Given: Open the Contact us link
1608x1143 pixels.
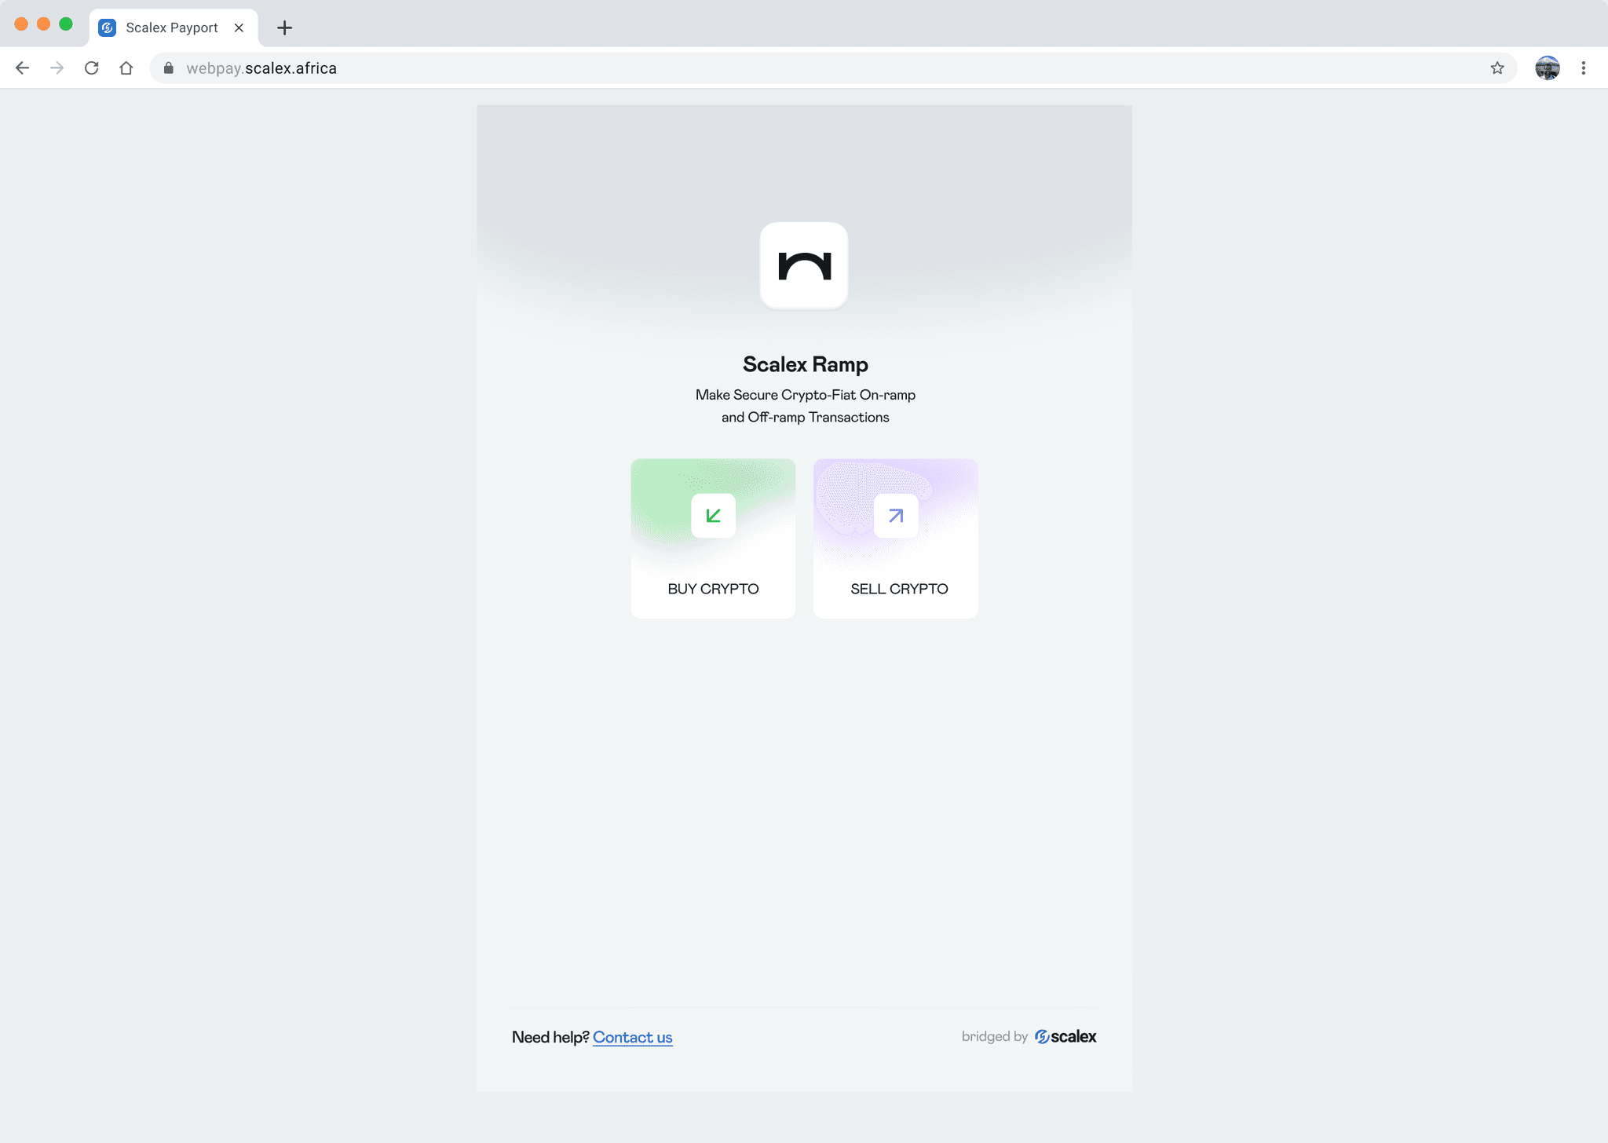Looking at the screenshot, I should pyautogui.click(x=632, y=1037).
